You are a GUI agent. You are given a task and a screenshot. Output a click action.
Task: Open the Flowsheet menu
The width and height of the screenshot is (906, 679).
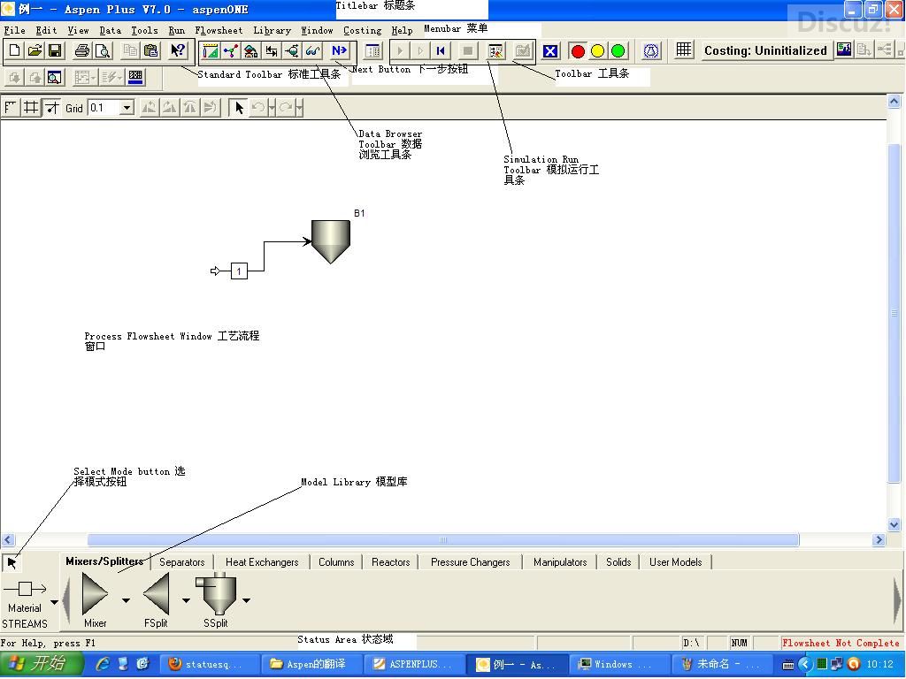219,31
